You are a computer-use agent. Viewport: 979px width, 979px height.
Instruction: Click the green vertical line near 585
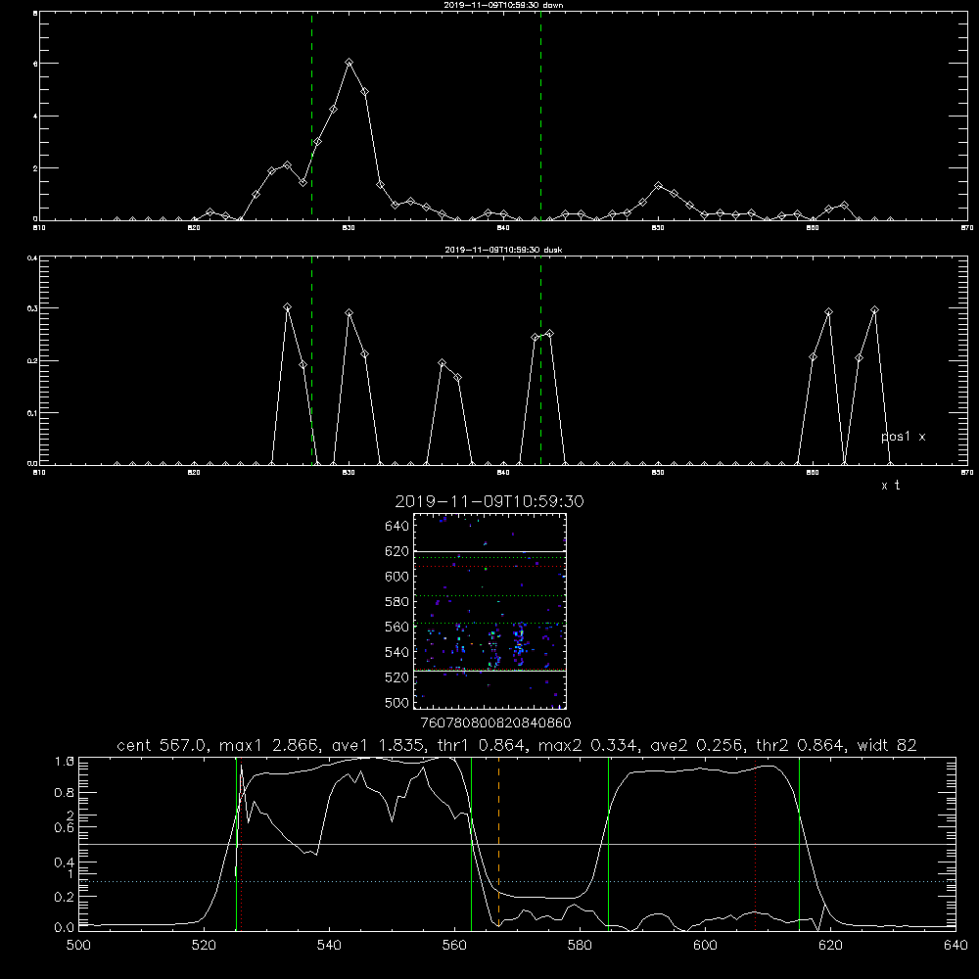pos(608,844)
